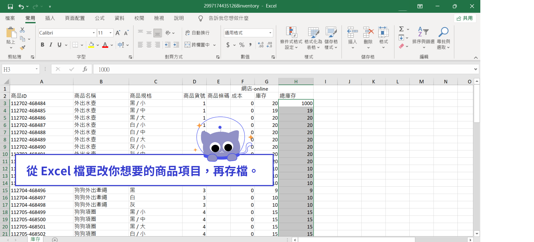Viewport: 534px width, 242px height.
Task: Toggle Underline formatting
Action: (x=59, y=45)
